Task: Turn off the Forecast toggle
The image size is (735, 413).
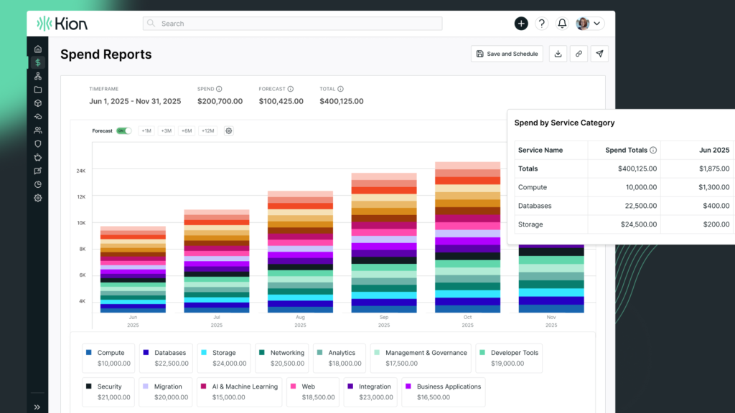Action: coord(123,131)
